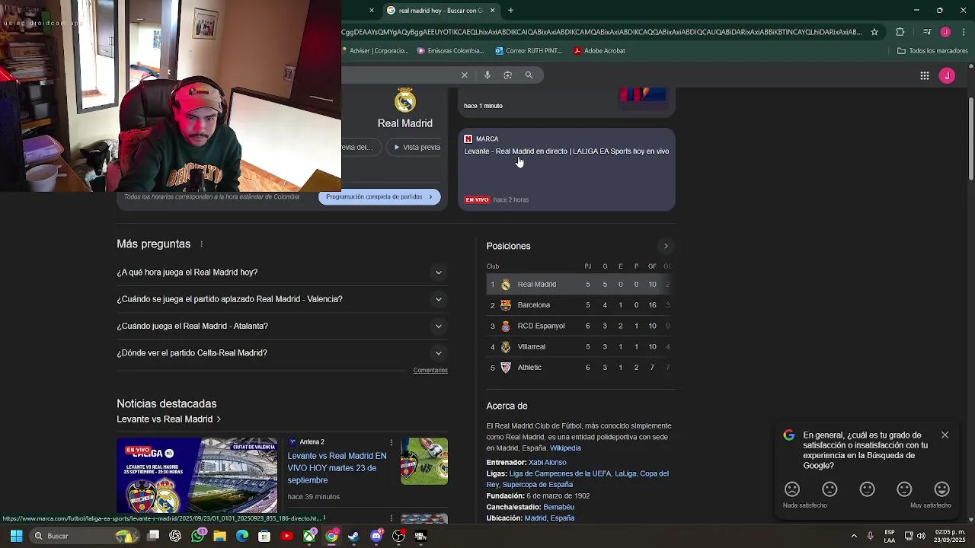Open Emisoras Colombia bookmark
975x548 pixels.
coord(450,51)
